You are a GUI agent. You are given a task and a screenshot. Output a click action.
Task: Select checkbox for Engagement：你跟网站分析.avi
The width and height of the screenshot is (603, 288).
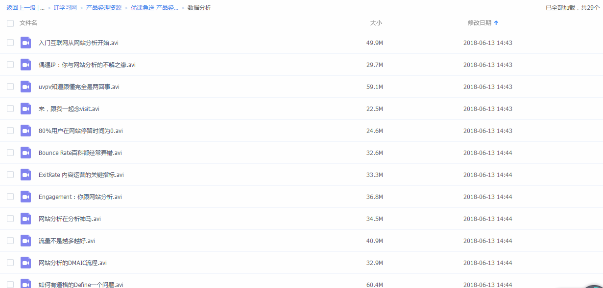pyautogui.click(x=10, y=197)
